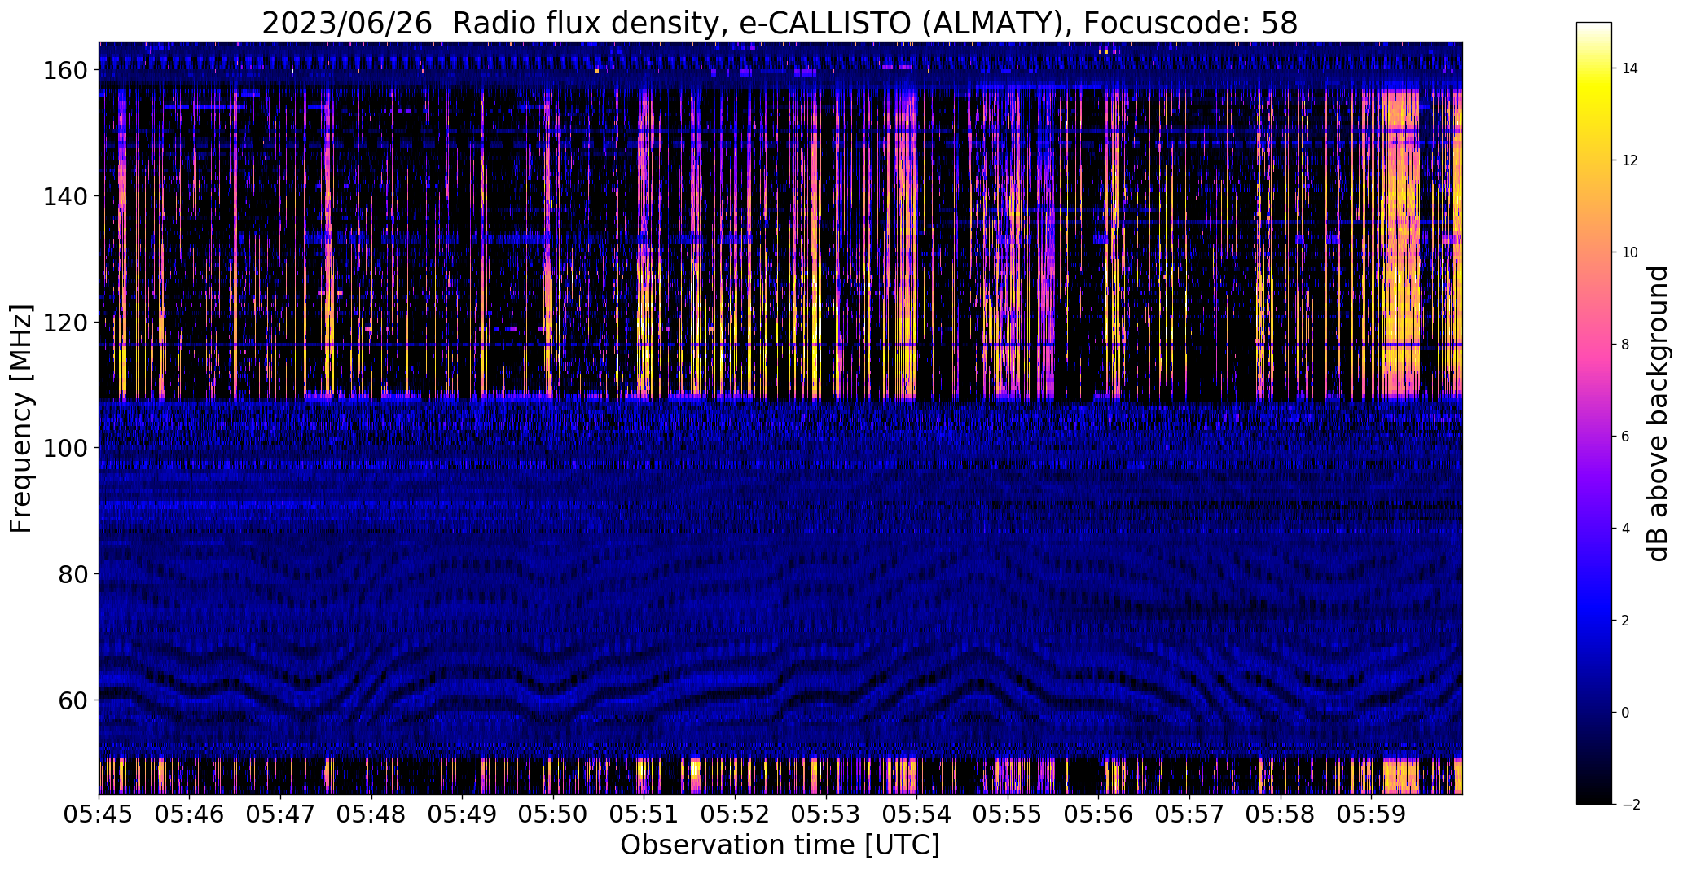Click the 8 value on the colorbar
This screenshot has width=1683, height=869.
point(1626,345)
